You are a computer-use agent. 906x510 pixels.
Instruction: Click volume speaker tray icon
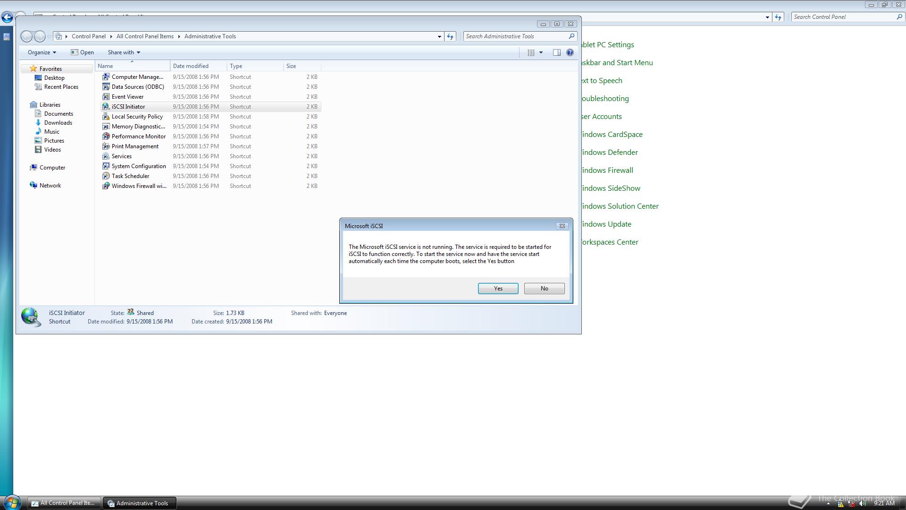863,503
